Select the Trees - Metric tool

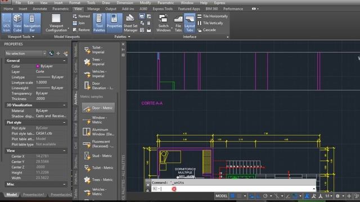click(x=98, y=180)
